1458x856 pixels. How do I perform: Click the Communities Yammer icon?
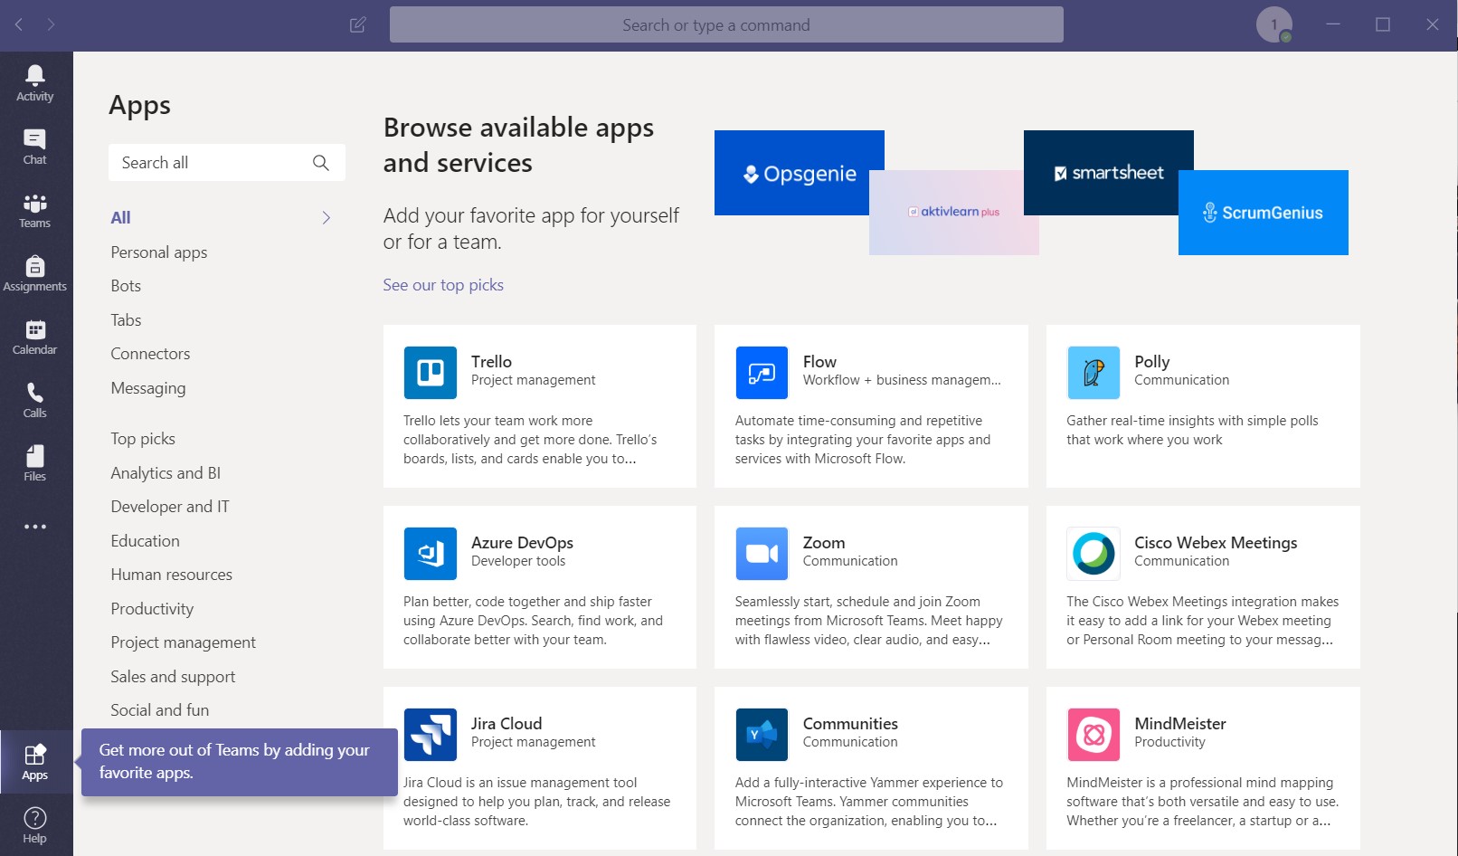762,734
